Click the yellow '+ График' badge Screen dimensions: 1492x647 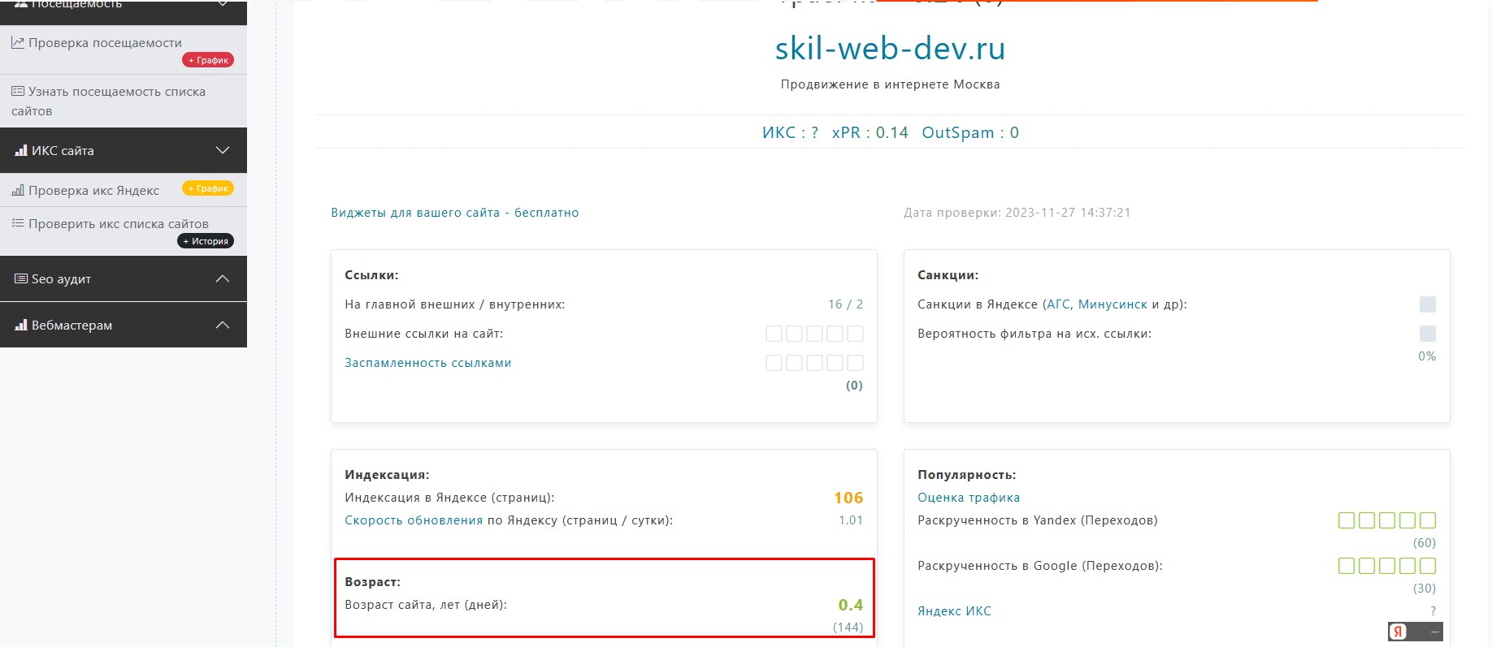208,188
